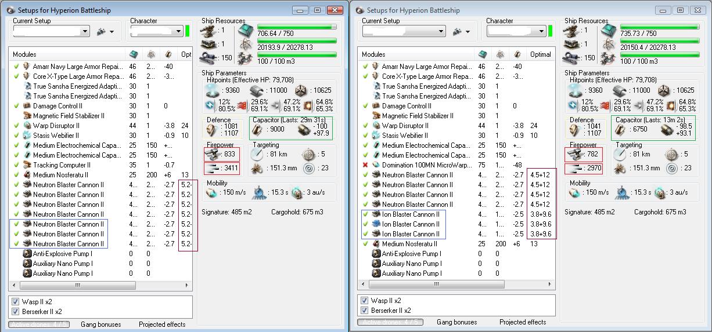Switch to Projected effects tab in right window

[523, 322]
